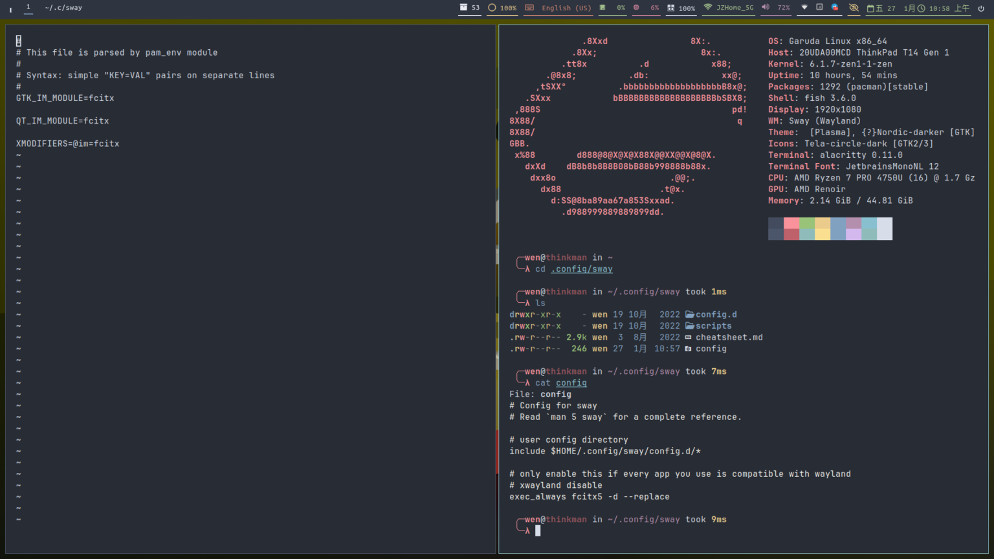Click the pink color block in neofetch palette
This screenshot has width=994, height=559.
[791, 223]
